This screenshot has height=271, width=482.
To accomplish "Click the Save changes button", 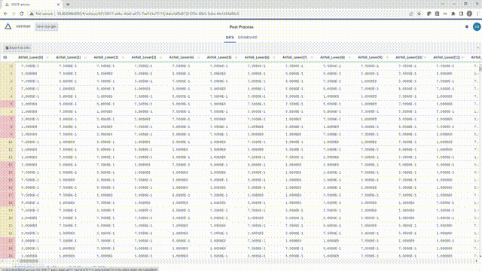I will point(46,26).
